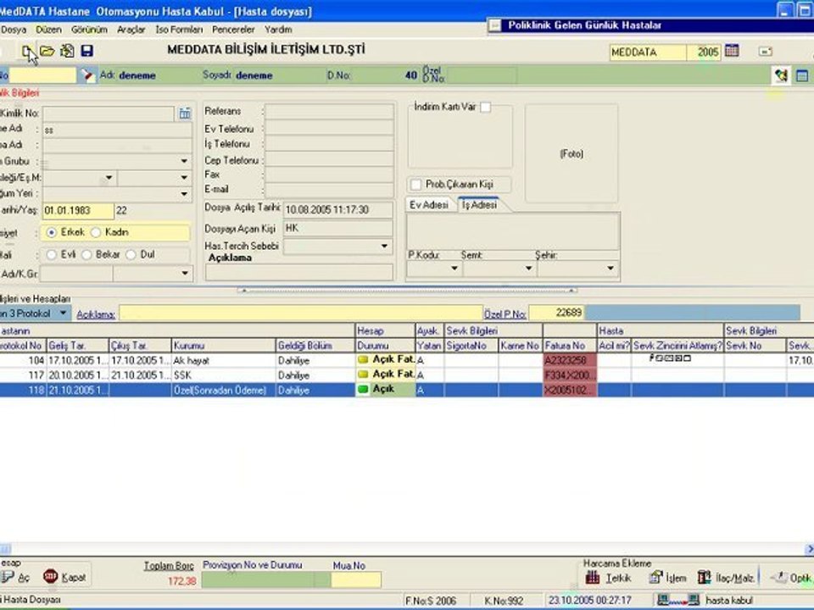Save the record with the floppy disk icon
The image size is (814, 610).
tap(86, 51)
